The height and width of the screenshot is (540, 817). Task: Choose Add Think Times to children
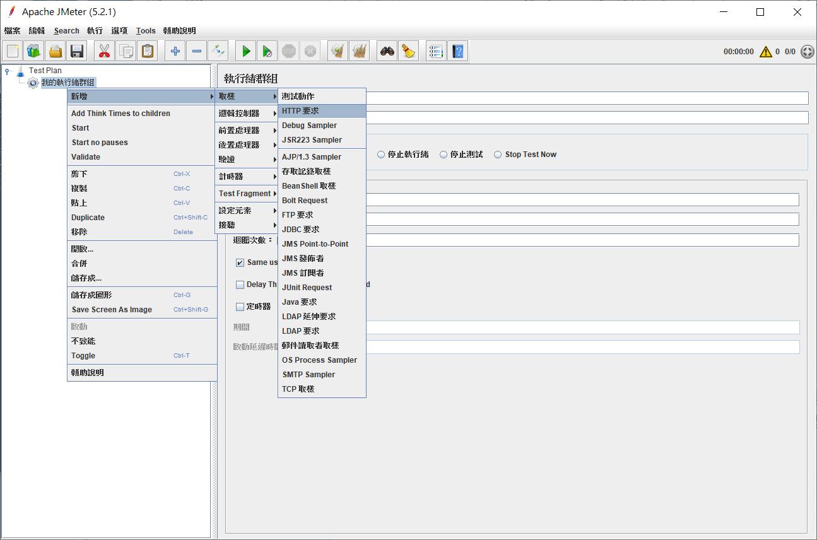click(141, 114)
